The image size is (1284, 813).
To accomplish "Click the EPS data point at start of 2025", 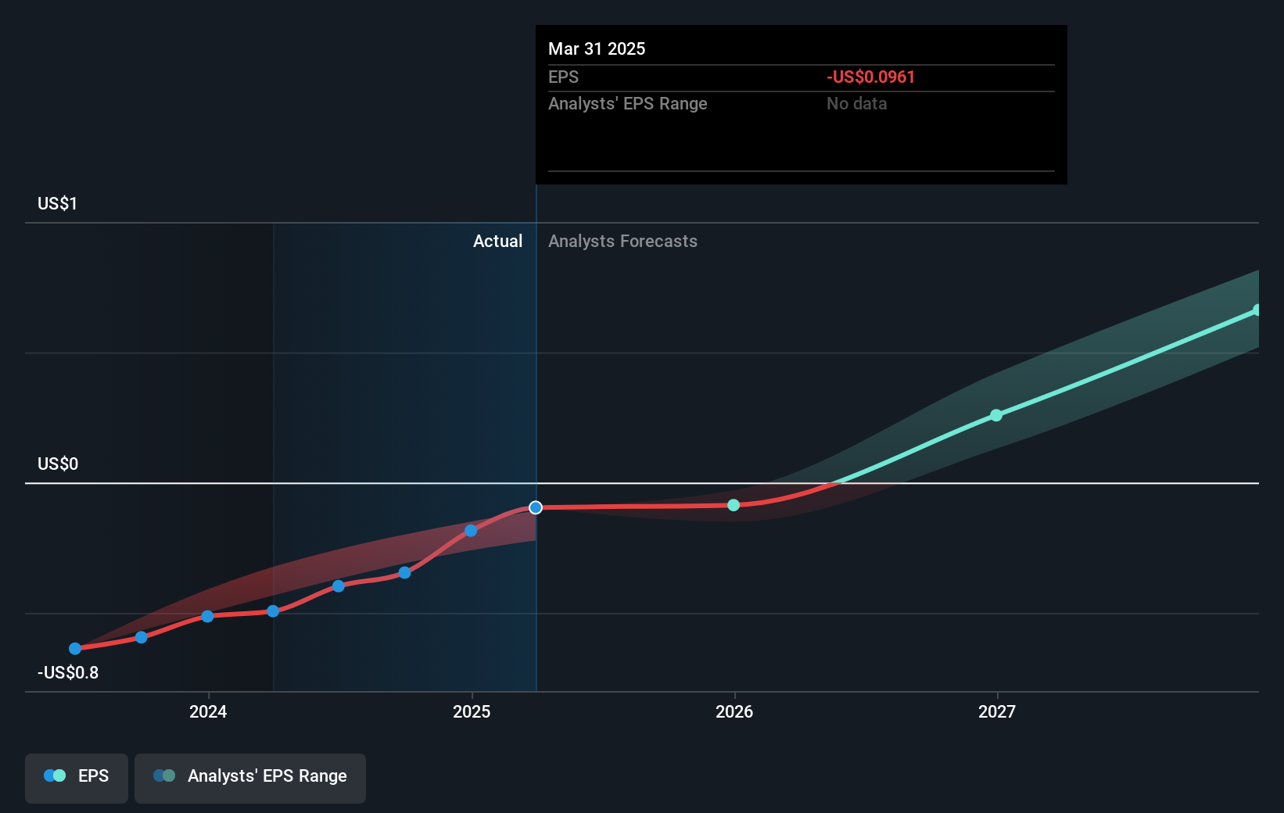I will [471, 531].
